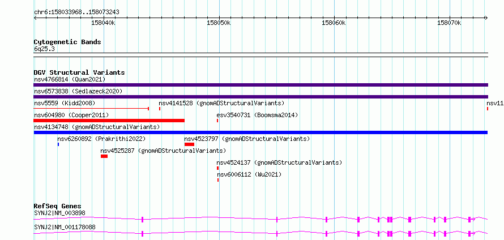Viewport: 504px width, 240px height.
Task: Click the nsv6006112 (Wu2021) label
Action: pos(249,174)
